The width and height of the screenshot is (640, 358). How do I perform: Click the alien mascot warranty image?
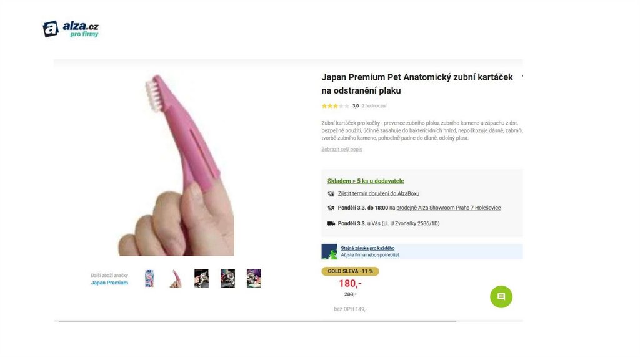(x=329, y=252)
